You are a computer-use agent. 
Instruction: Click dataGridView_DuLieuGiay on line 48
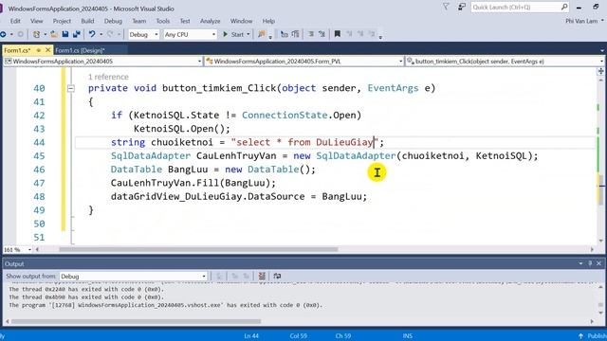coord(176,196)
